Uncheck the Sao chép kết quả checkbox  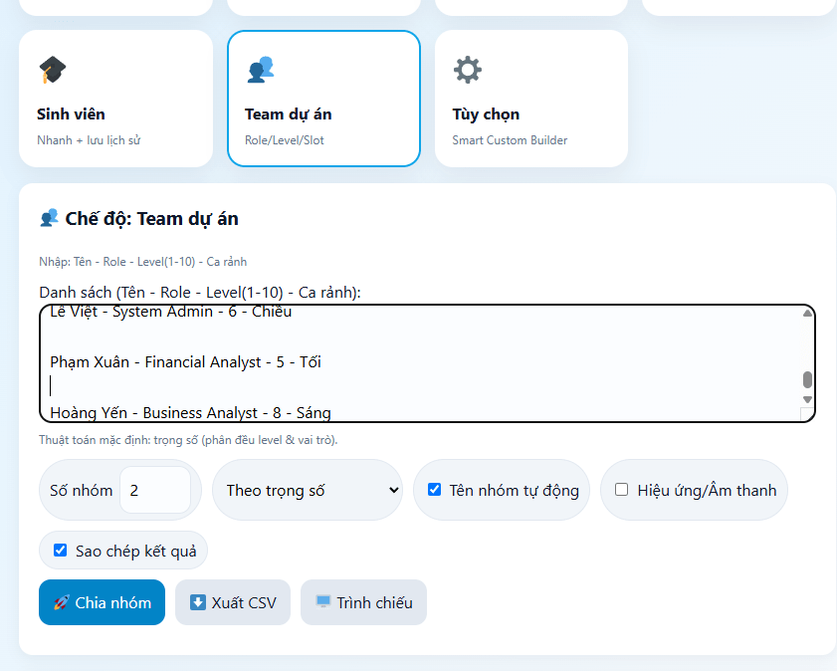point(61,551)
